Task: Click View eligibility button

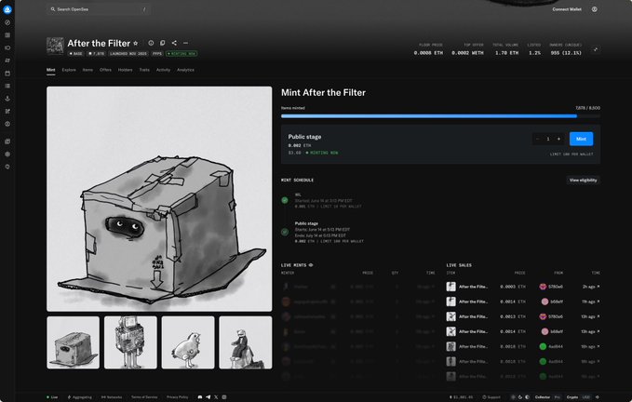Action: (583, 180)
